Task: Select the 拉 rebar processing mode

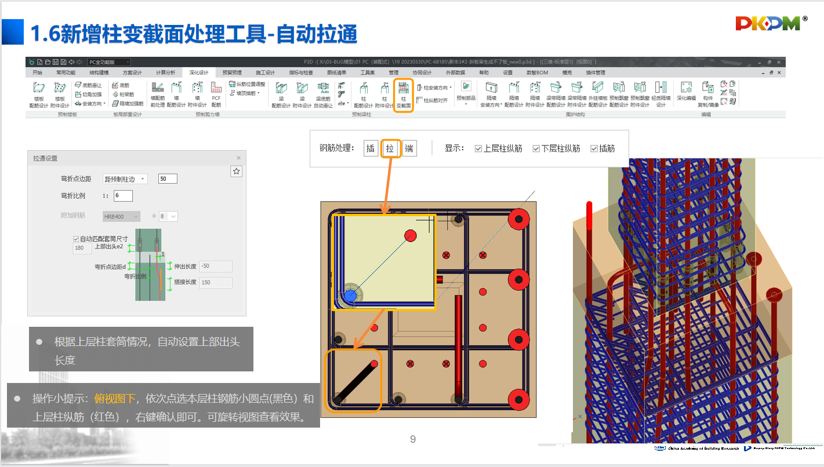Action: point(390,148)
